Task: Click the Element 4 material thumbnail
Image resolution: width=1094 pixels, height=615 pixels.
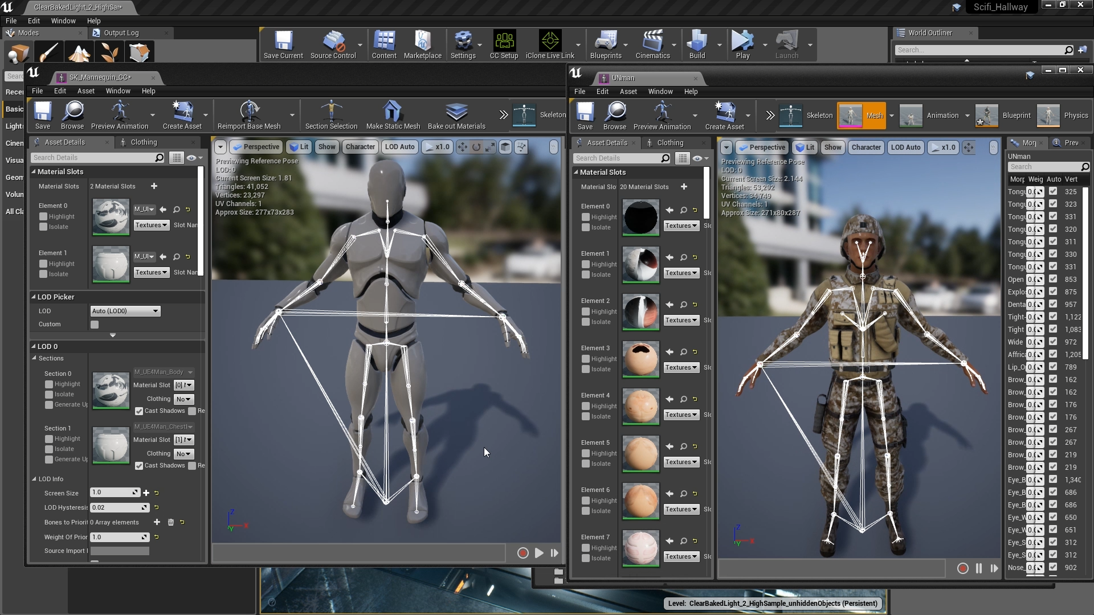Action: pyautogui.click(x=640, y=405)
